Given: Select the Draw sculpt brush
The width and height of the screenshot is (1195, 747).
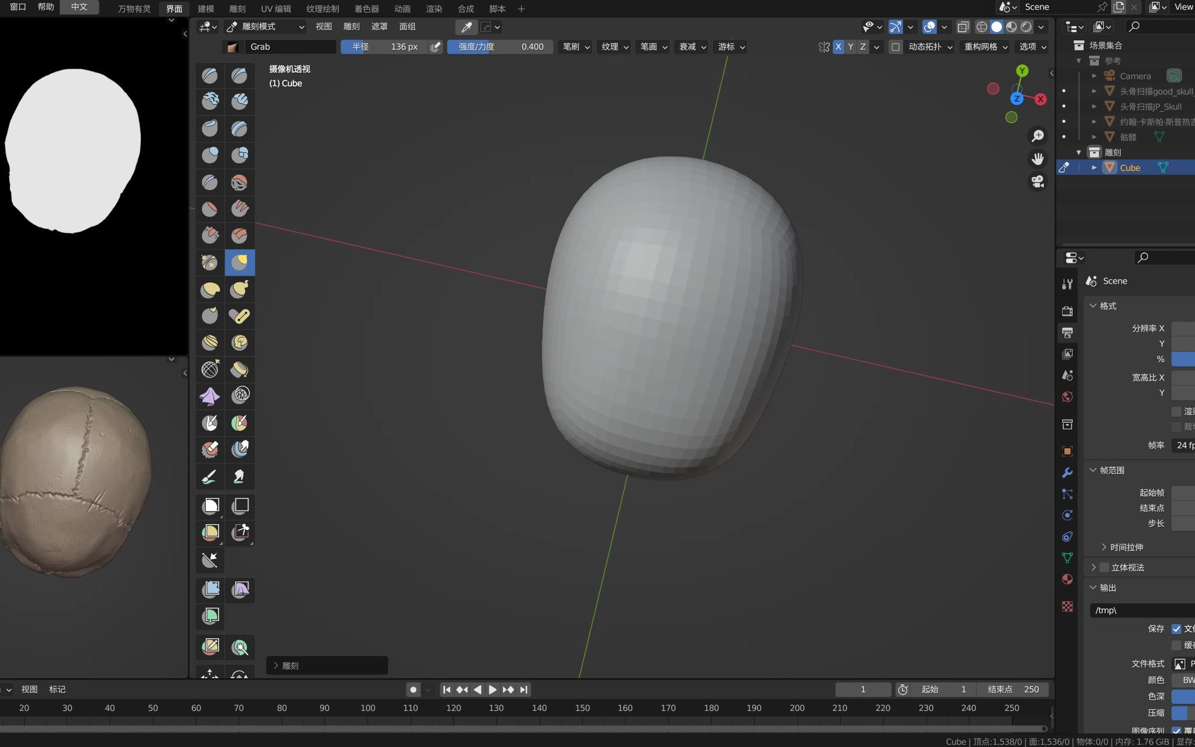Looking at the screenshot, I should click(x=210, y=75).
